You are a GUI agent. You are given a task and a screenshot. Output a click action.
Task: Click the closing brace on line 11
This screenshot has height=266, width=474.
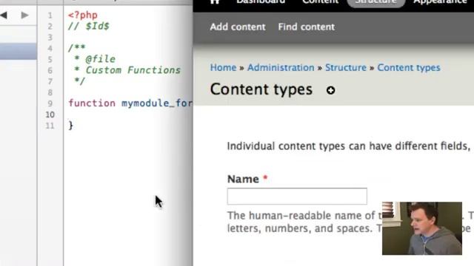tap(71, 126)
